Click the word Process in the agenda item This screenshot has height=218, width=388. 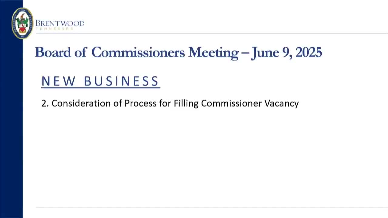pos(140,103)
